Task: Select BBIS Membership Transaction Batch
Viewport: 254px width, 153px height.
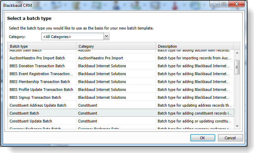Action: tap(121, 82)
